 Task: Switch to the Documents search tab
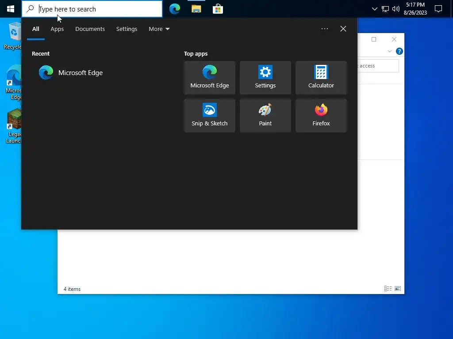pos(90,29)
